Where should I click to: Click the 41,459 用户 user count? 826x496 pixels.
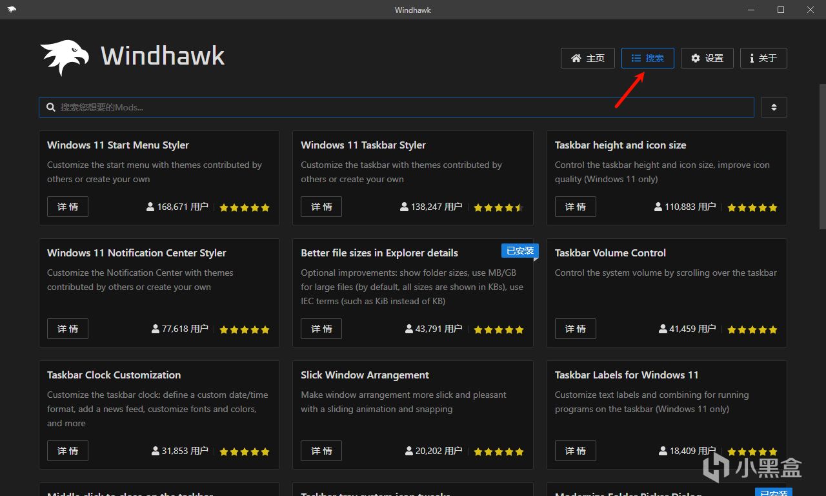(687, 329)
